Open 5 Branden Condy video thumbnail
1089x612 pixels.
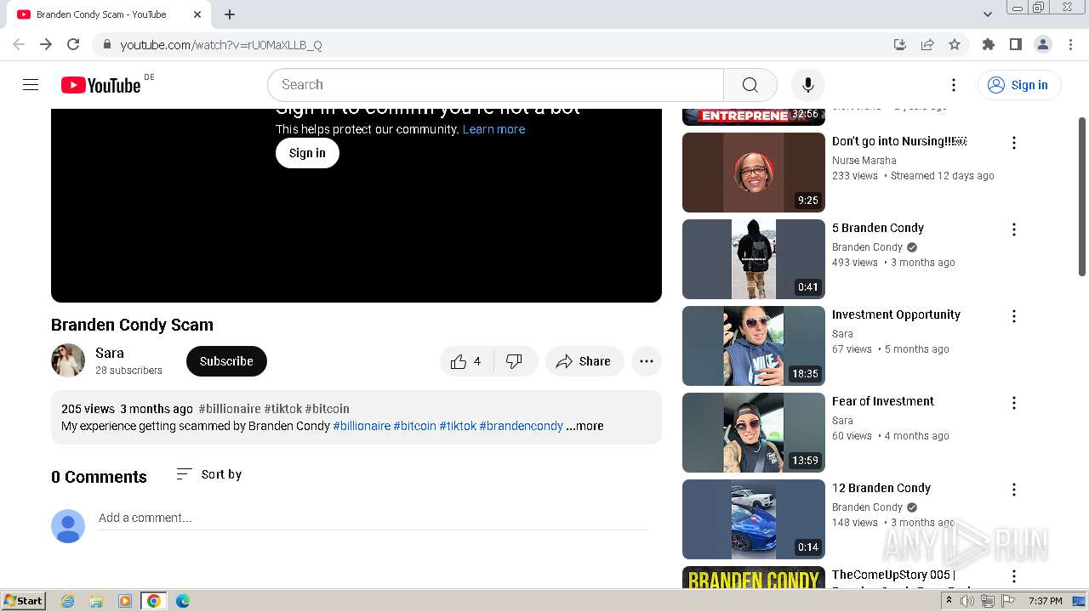pos(754,259)
